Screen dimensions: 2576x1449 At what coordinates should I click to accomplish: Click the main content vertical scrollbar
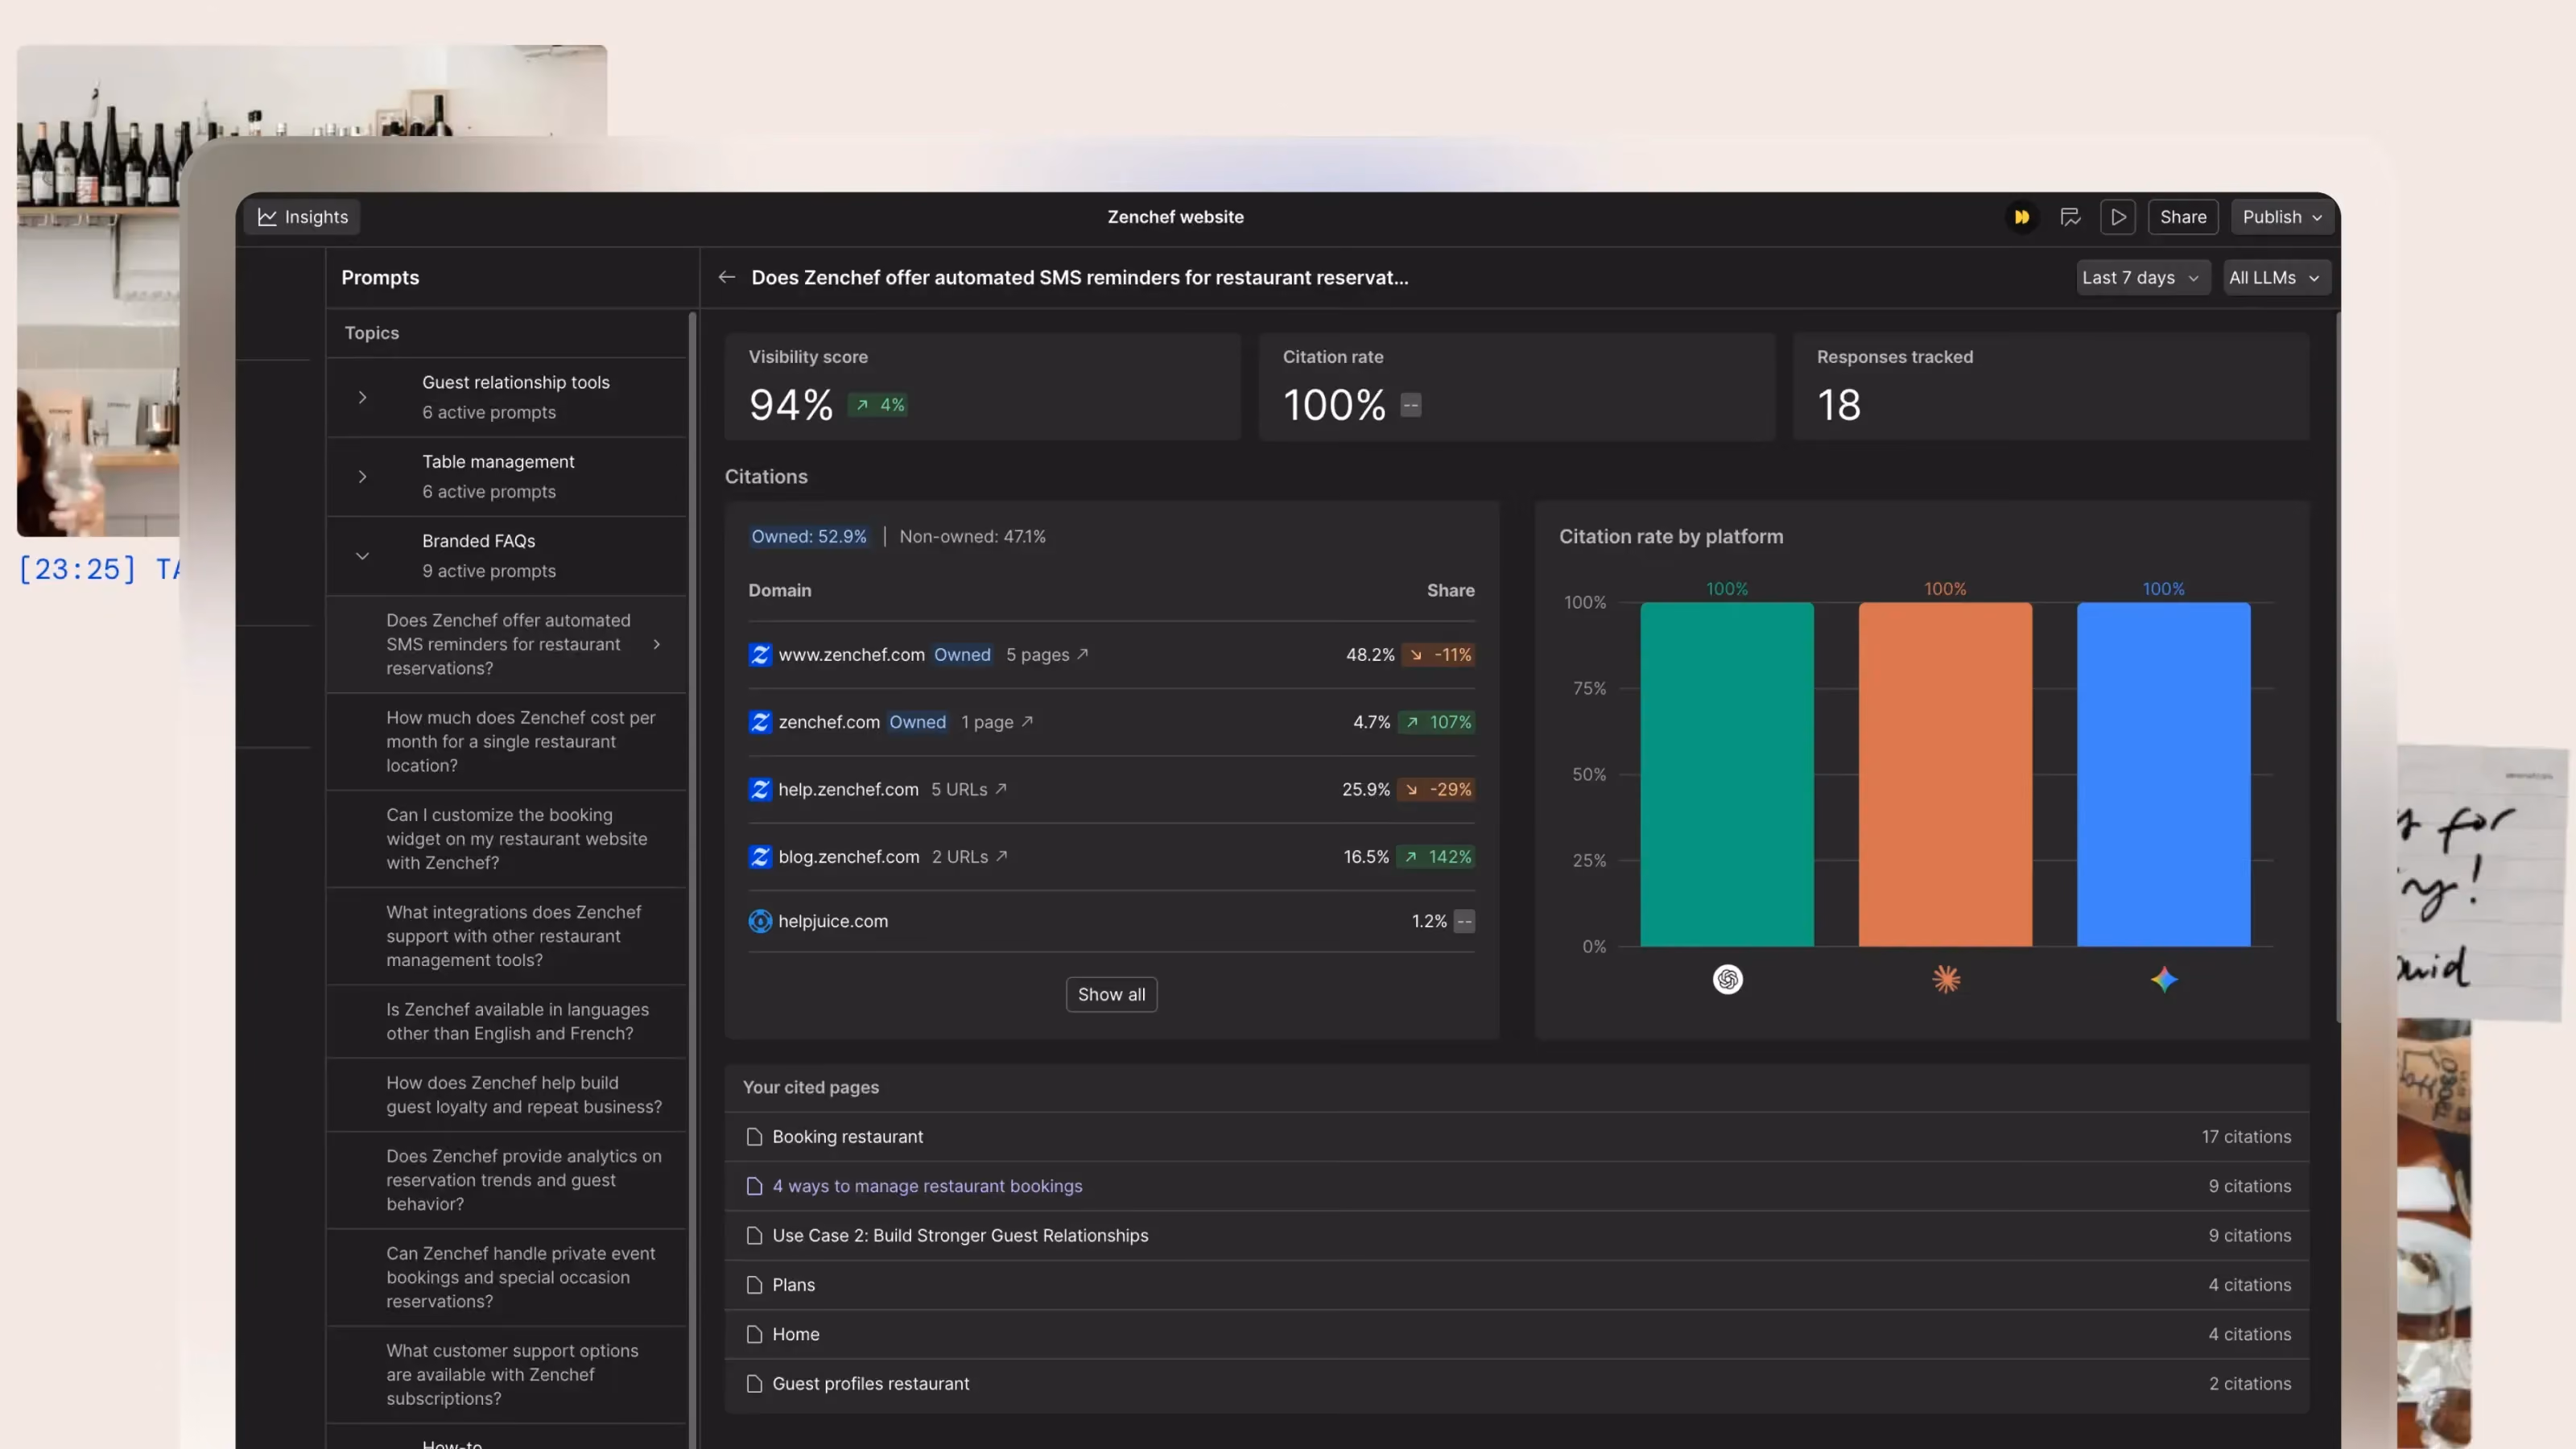pos(2337,667)
